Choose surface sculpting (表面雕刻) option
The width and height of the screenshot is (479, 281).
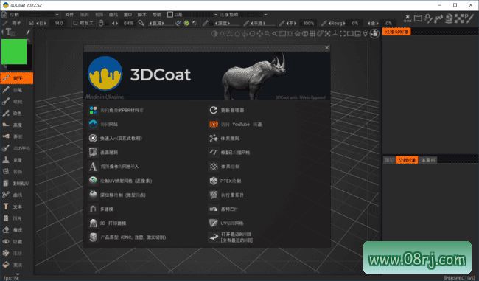[109, 152]
